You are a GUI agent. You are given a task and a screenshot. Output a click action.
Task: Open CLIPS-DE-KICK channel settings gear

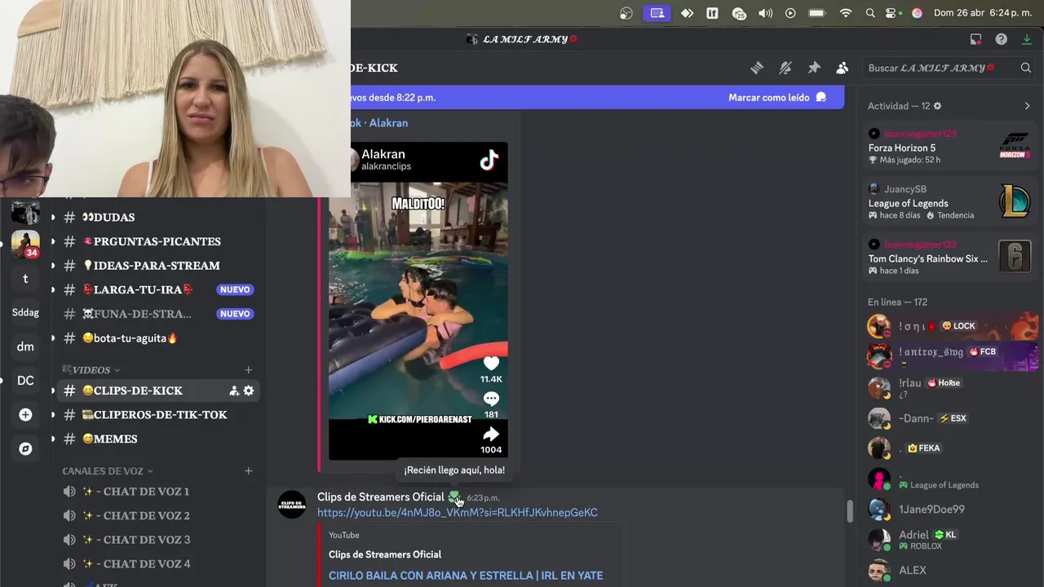(249, 391)
